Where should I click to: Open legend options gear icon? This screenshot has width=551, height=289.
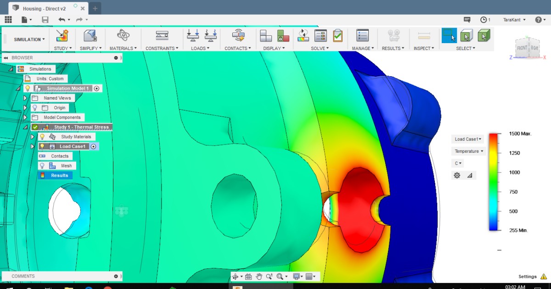tap(457, 175)
